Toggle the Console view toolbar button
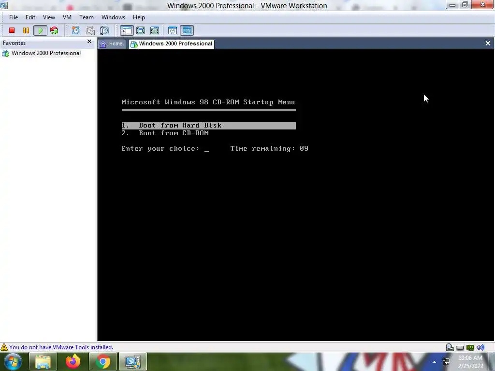The image size is (495, 371). coord(187,30)
